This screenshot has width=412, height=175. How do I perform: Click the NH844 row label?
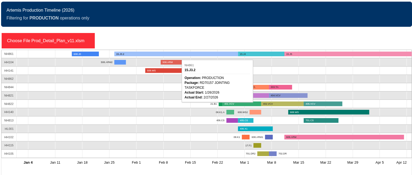click(9, 87)
